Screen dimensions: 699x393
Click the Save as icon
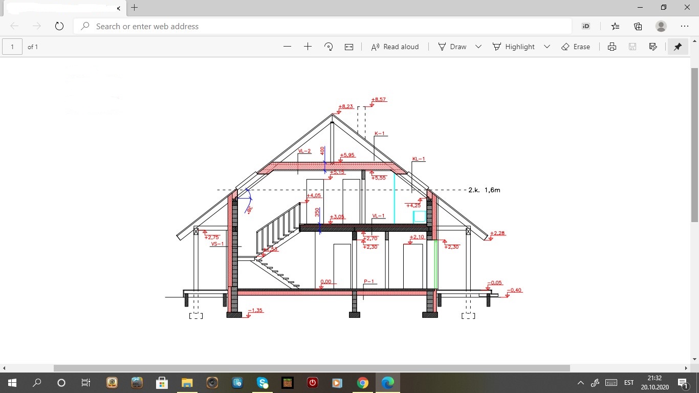[652, 47]
